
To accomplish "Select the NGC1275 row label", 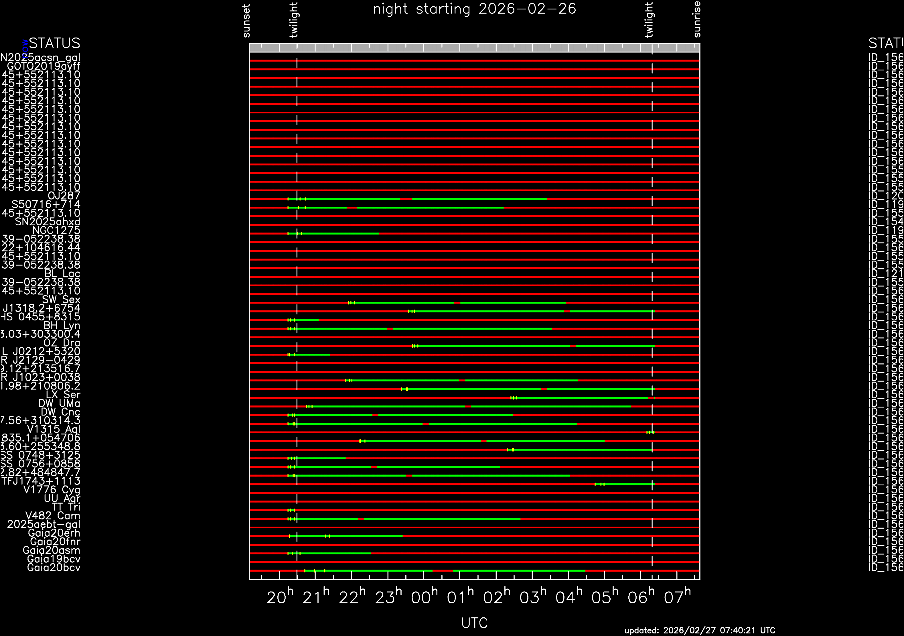I will point(56,231).
